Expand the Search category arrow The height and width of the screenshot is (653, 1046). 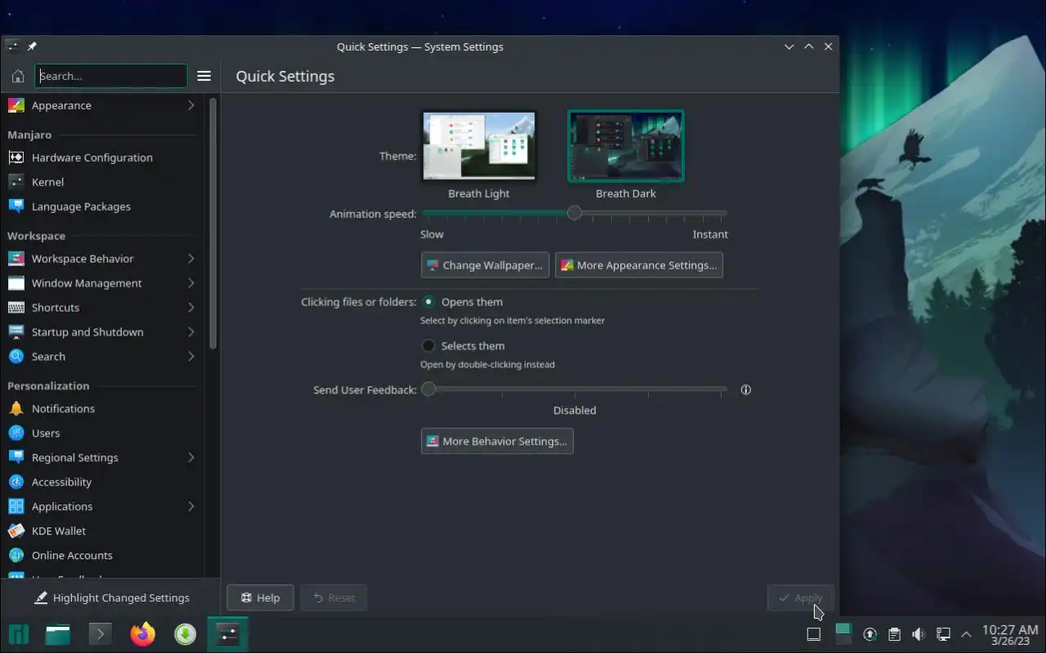click(191, 357)
